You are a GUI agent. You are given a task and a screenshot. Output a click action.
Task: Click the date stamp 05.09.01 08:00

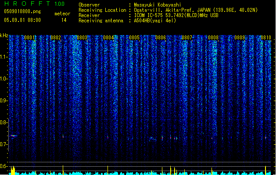click(x=22, y=20)
